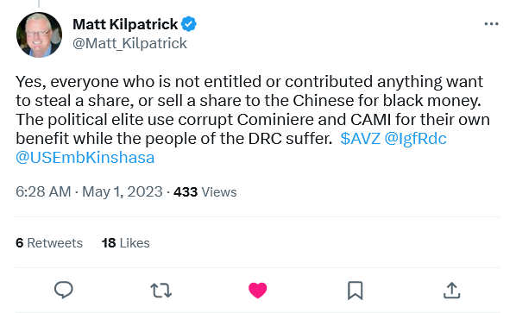The image size is (516, 313).
Task: Open the @IgfRdc mention
Action: tap(415, 139)
